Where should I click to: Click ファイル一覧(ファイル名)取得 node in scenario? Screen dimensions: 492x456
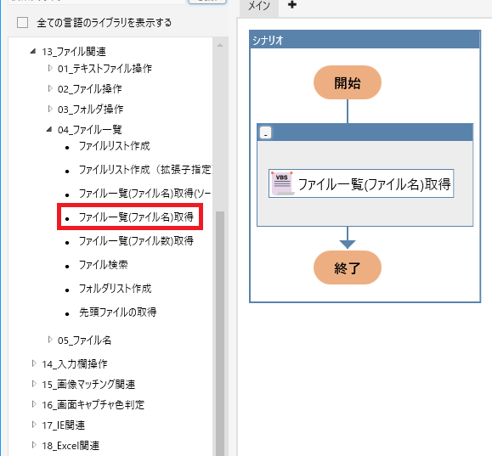(361, 183)
